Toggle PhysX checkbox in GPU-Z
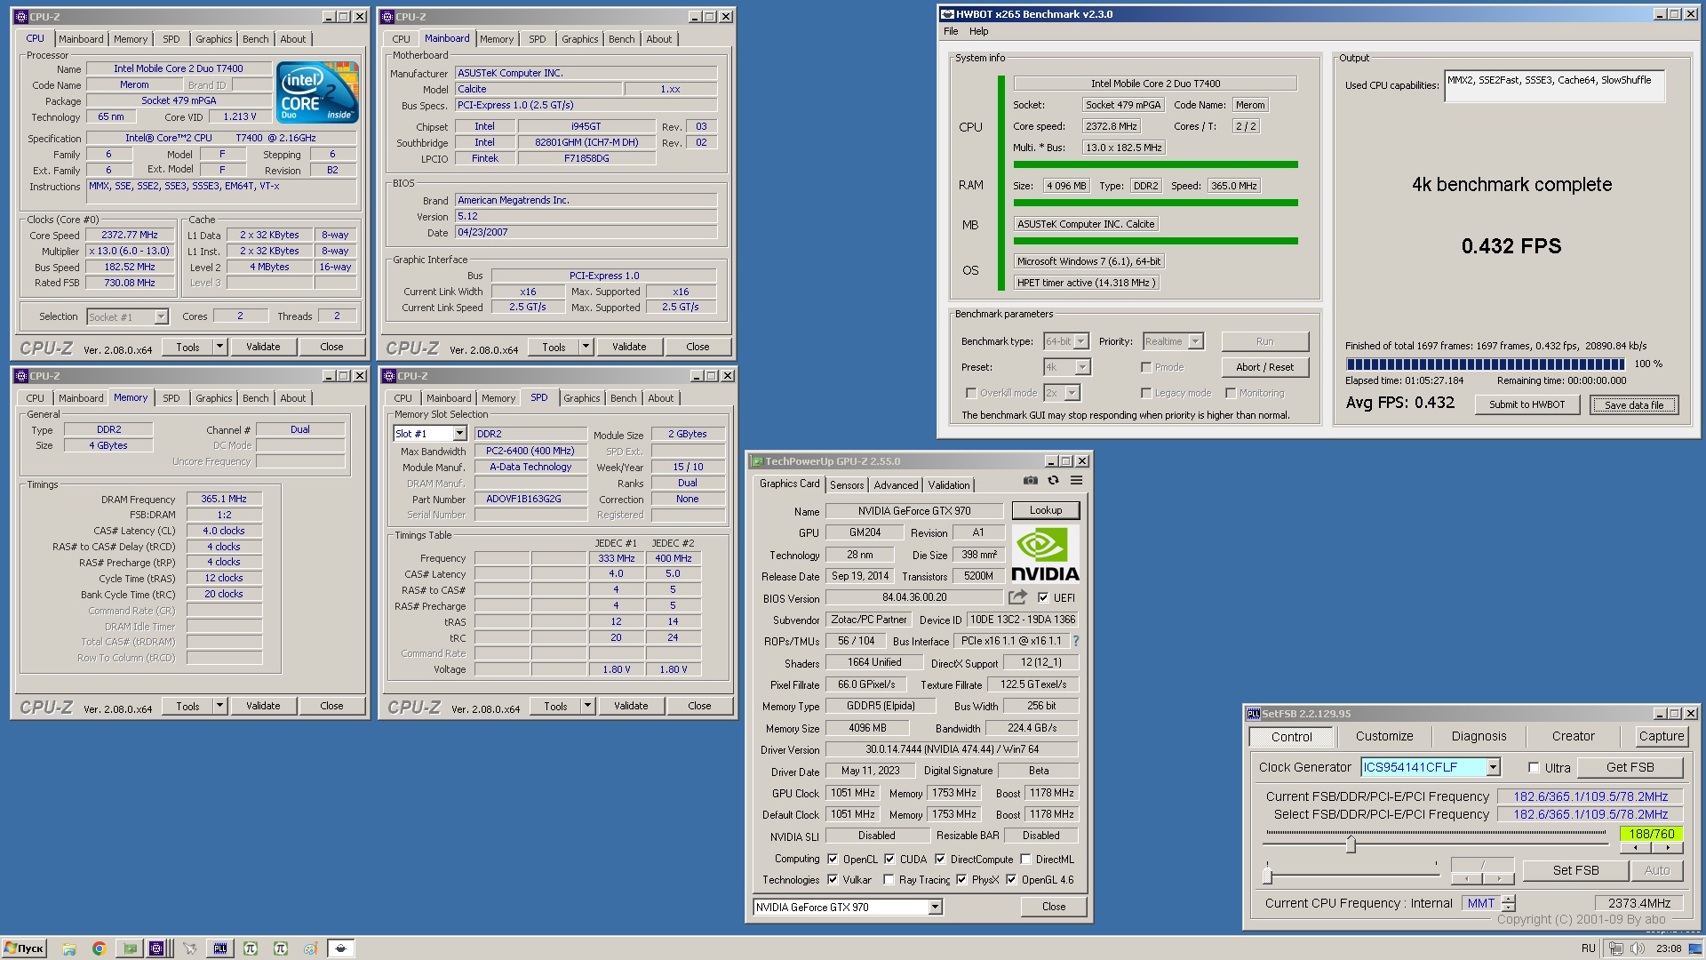Image resolution: width=1706 pixels, height=960 pixels. [961, 879]
